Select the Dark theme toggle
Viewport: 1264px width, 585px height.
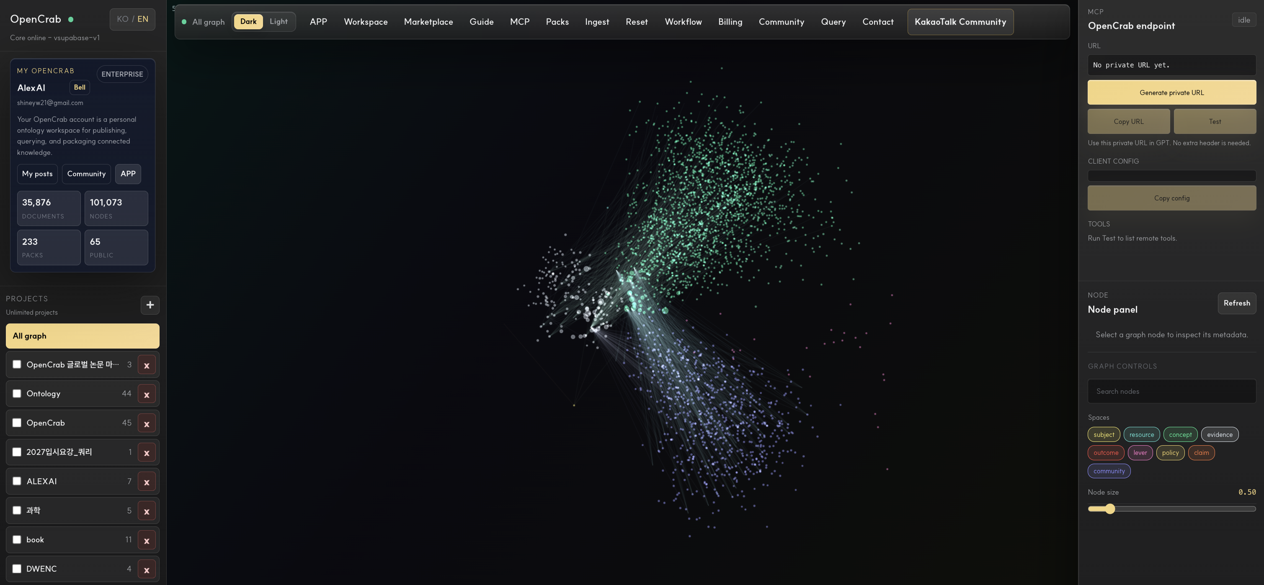[x=248, y=22]
